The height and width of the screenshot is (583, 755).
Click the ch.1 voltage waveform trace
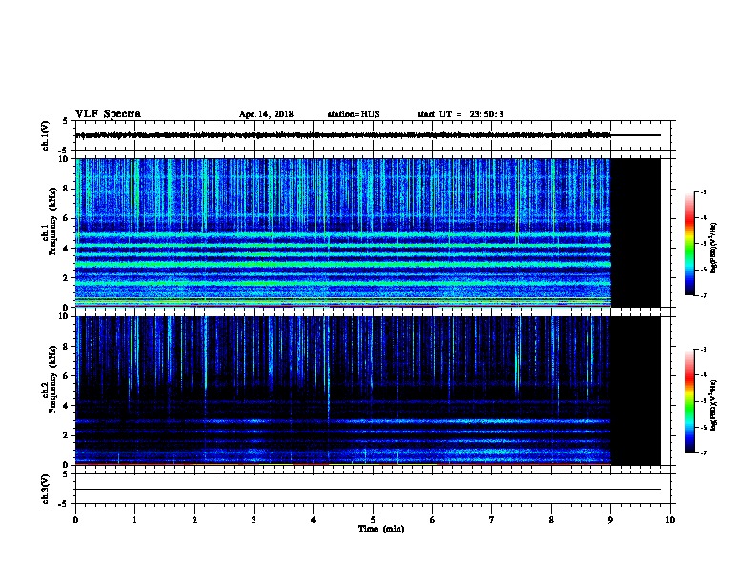[367, 135]
